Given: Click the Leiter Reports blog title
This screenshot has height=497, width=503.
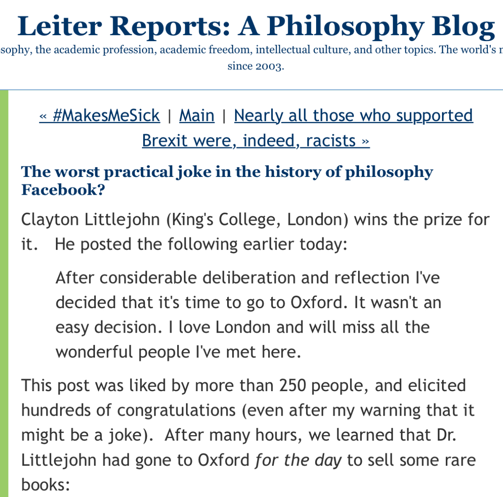Looking at the screenshot, I should point(256,26).
